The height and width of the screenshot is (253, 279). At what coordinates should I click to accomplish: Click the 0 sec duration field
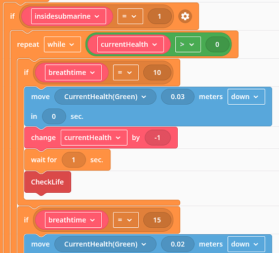(x=54, y=116)
